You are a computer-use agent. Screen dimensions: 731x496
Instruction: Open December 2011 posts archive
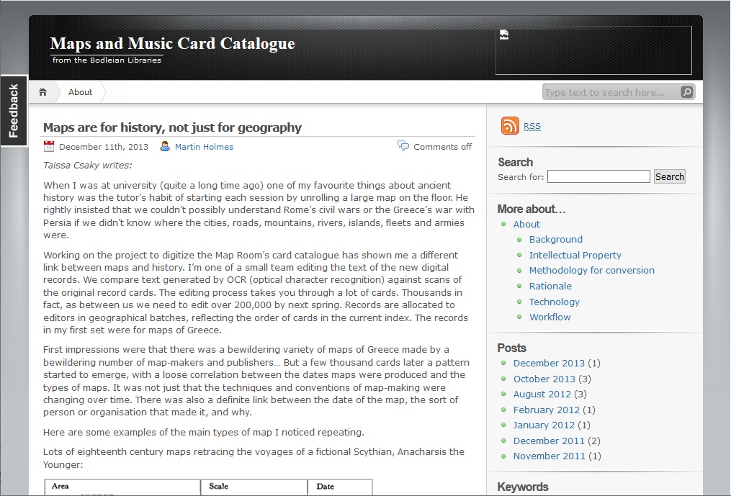point(549,441)
